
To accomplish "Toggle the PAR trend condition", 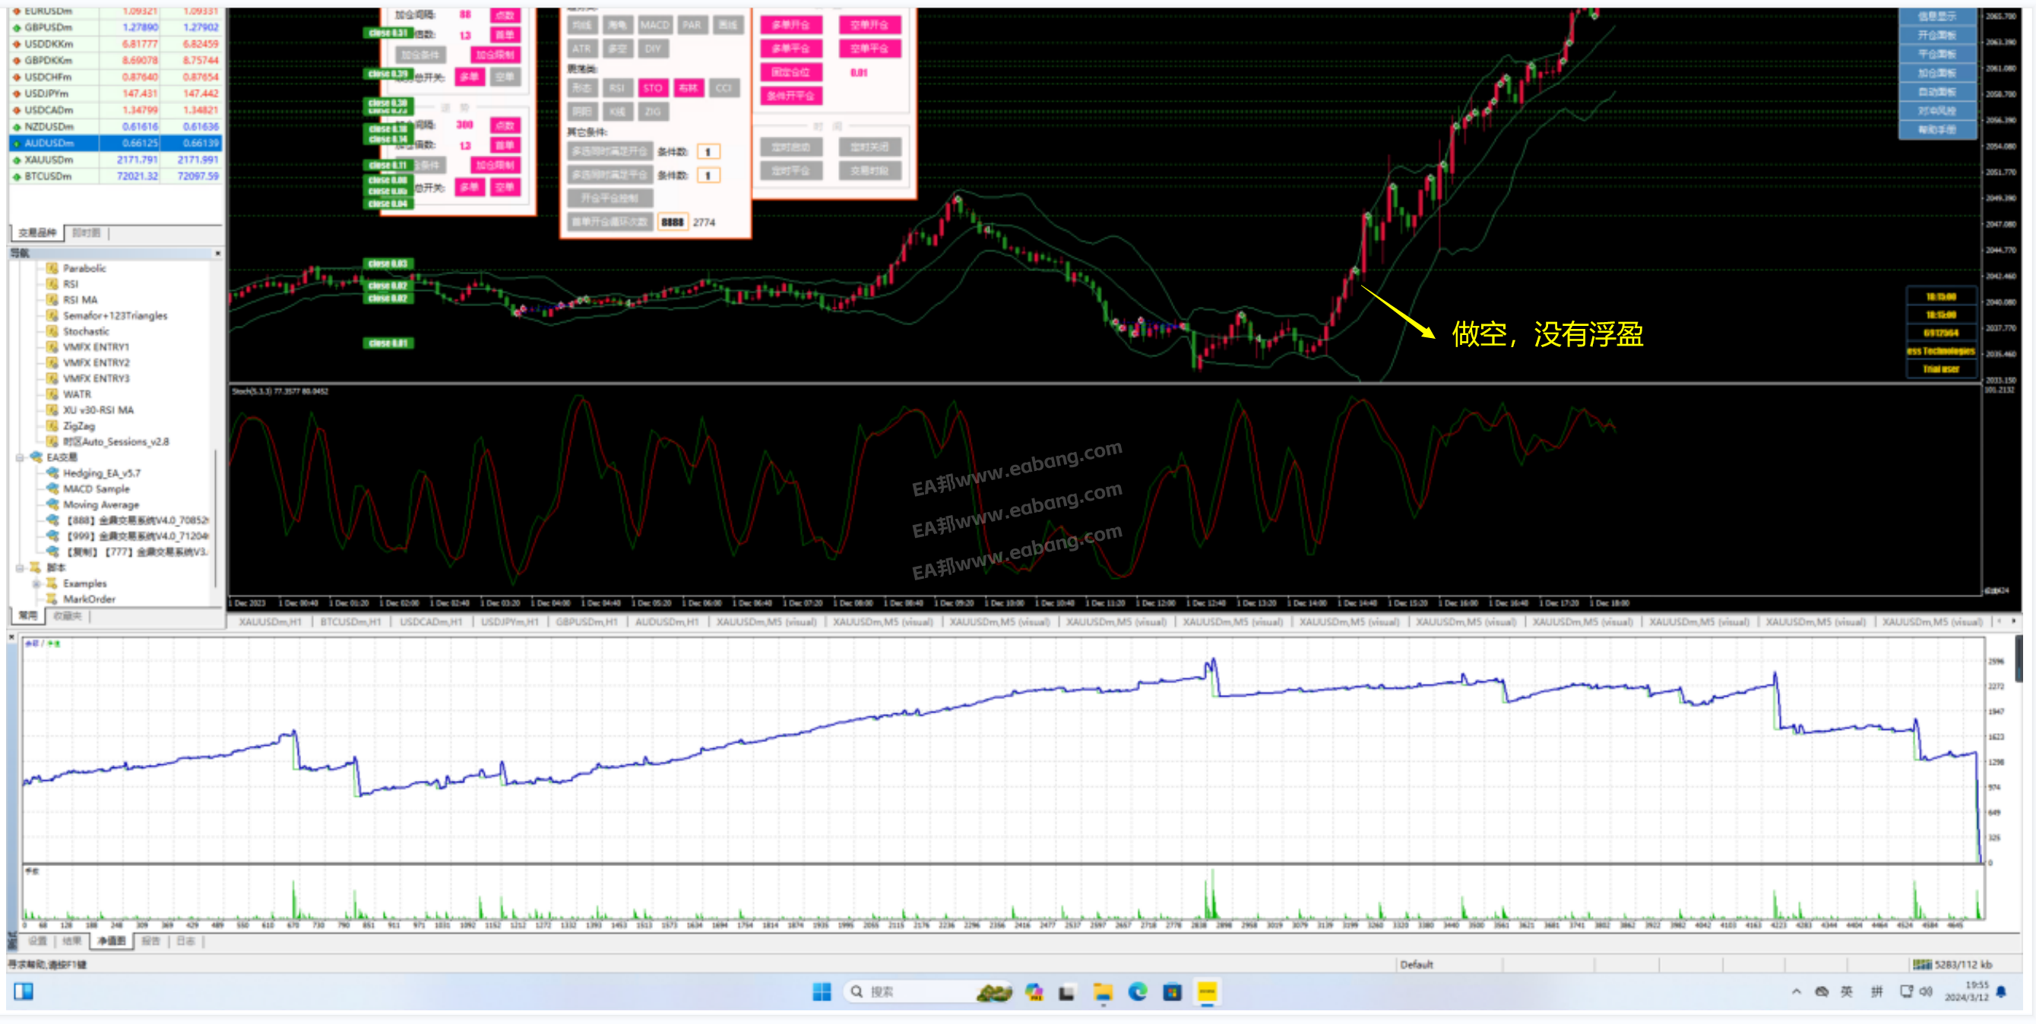I will coord(692,25).
